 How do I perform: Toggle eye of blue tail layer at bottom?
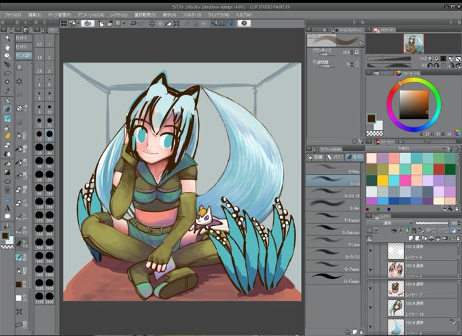click(x=370, y=327)
